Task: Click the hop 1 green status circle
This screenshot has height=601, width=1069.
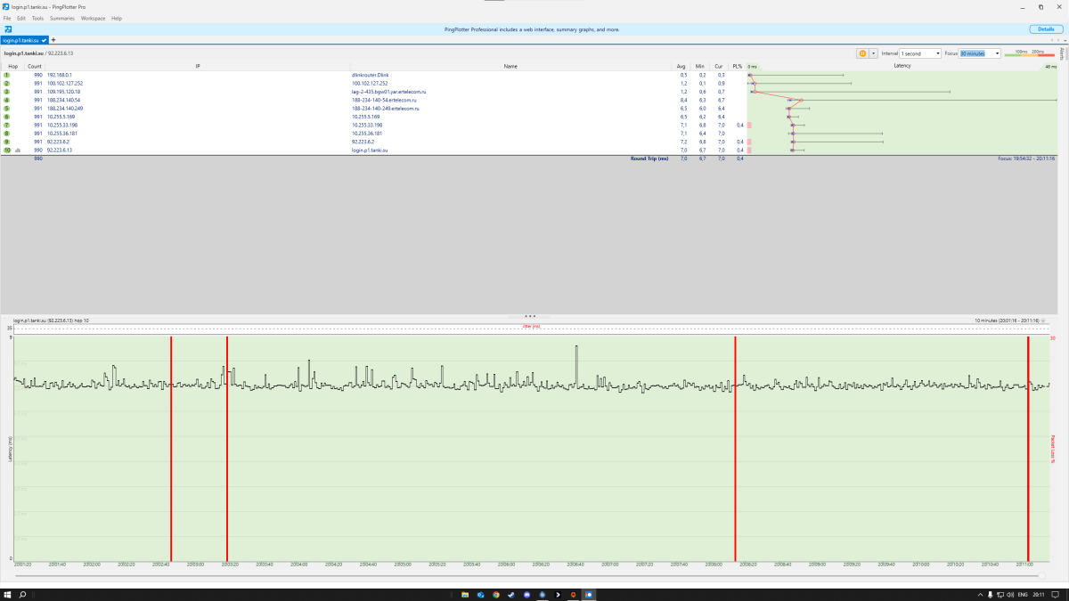Action: [x=7, y=75]
